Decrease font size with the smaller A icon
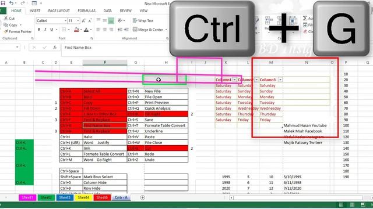 pyautogui.click(x=90, y=21)
